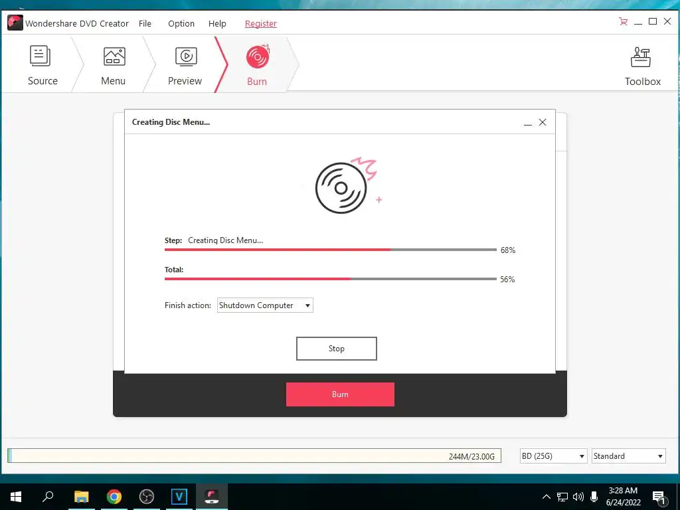Maximize the DVD Creator main window
680x510 pixels.
point(653,21)
